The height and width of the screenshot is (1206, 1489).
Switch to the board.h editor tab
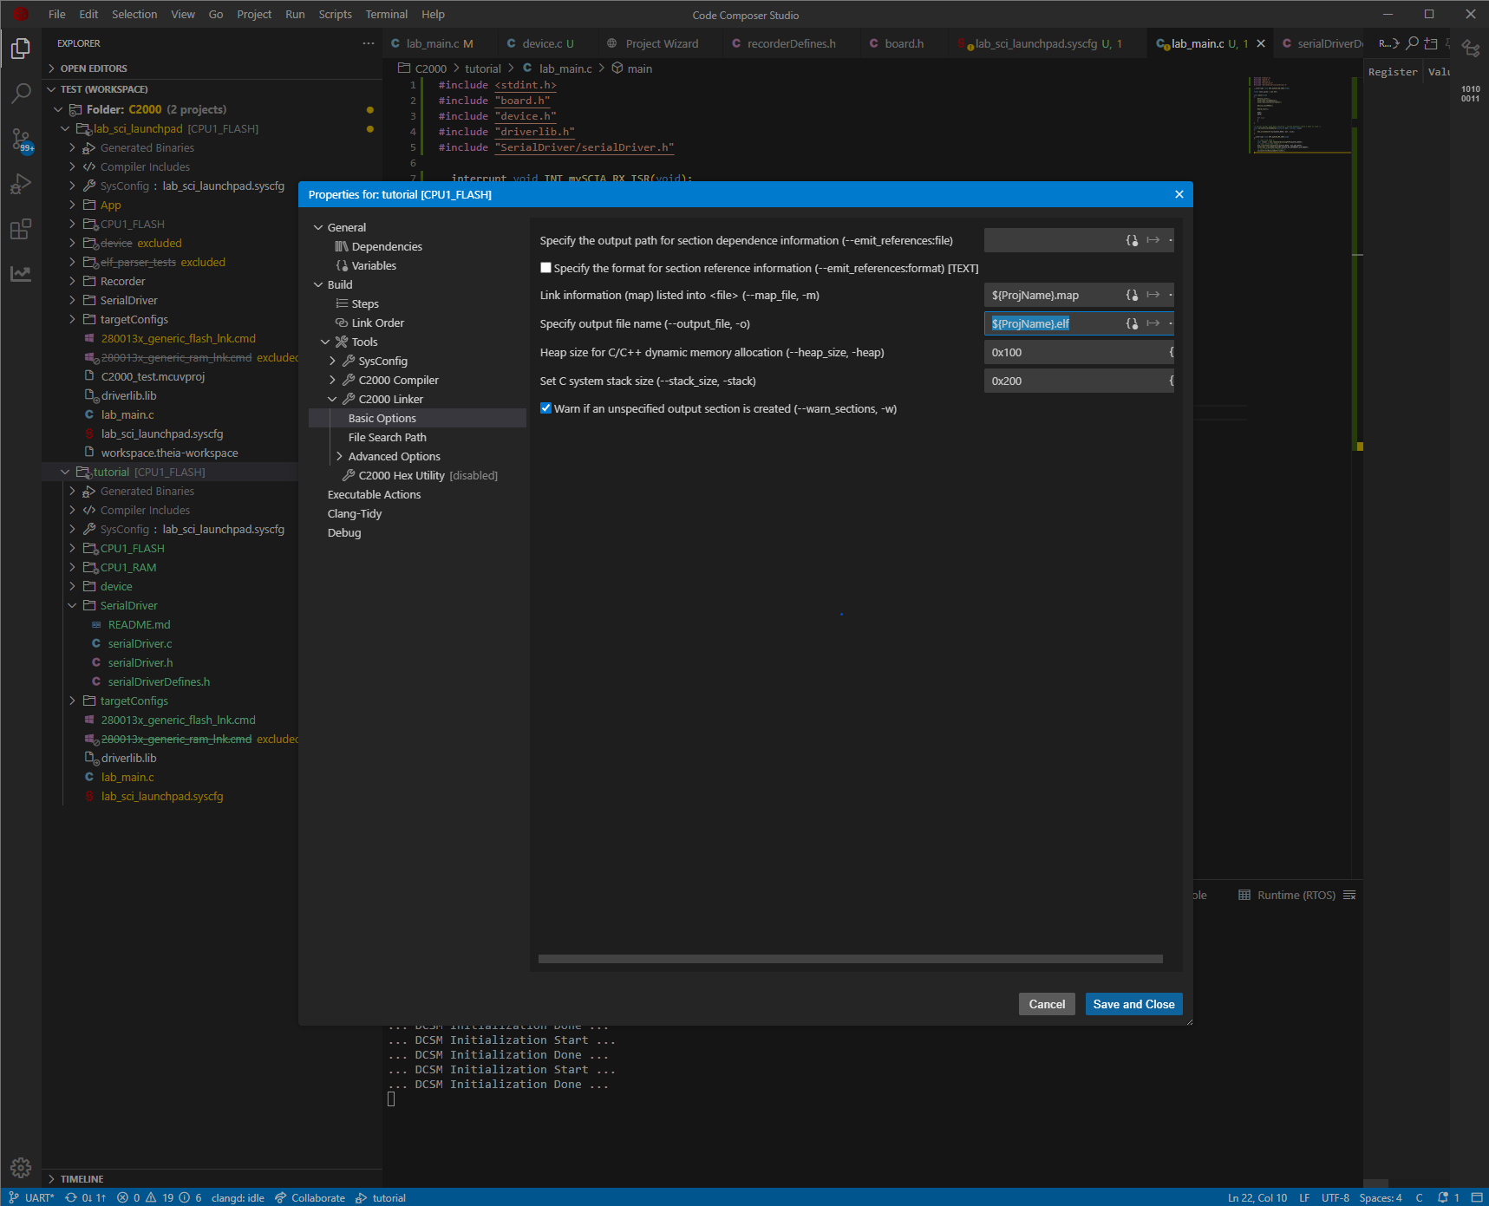click(903, 43)
